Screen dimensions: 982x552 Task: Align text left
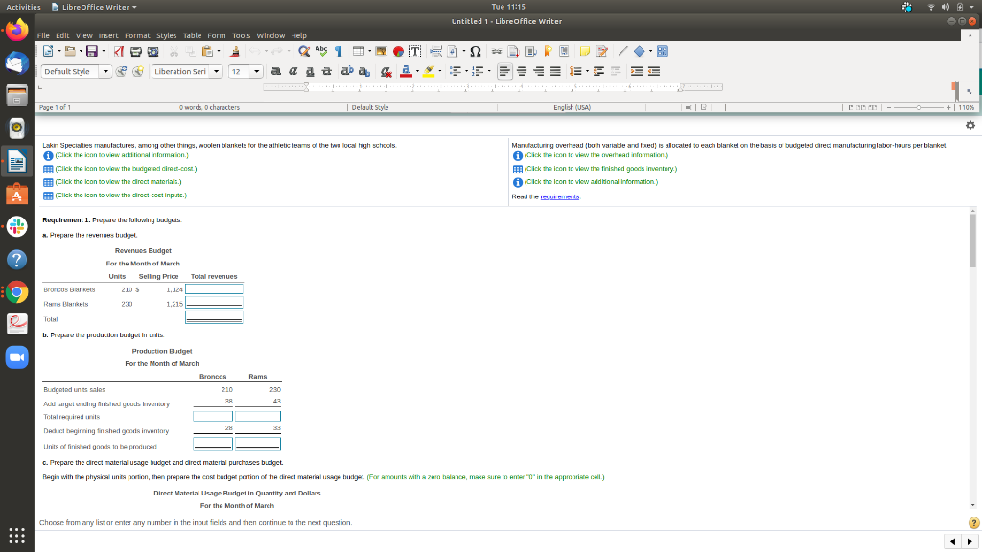pos(504,71)
